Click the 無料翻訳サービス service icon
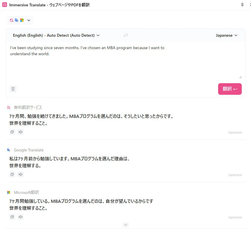The width and height of the screenshot is (251, 230). tap(9, 107)
